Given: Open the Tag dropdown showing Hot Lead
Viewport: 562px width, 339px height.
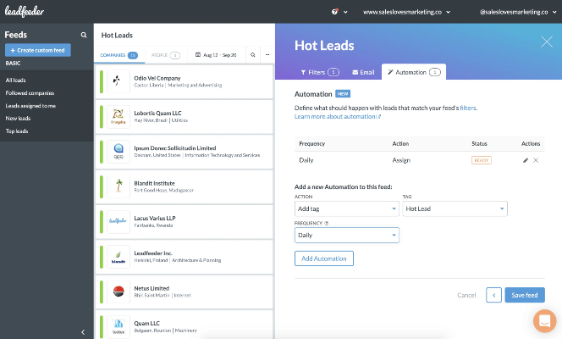Looking at the screenshot, I should 455,208.
